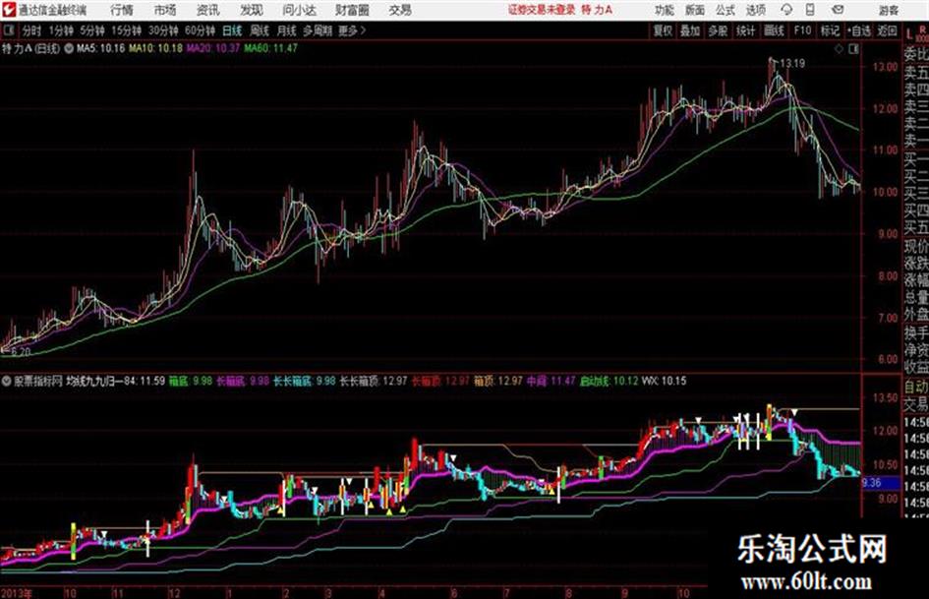Open the headset customer service icon
Screen dimensions: 929x599
(x=786, y=10)
